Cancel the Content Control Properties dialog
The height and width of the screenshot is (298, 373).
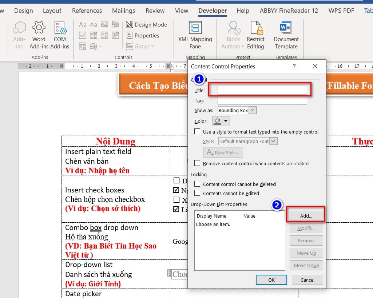307,280
